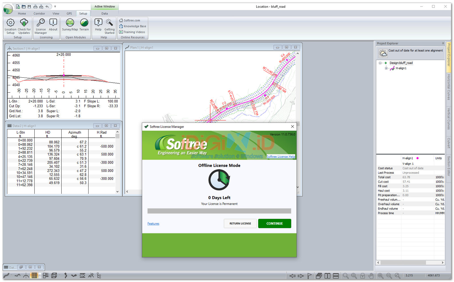Click the RETURN LICENSE button
454x282 pixels.
(240, 223)
